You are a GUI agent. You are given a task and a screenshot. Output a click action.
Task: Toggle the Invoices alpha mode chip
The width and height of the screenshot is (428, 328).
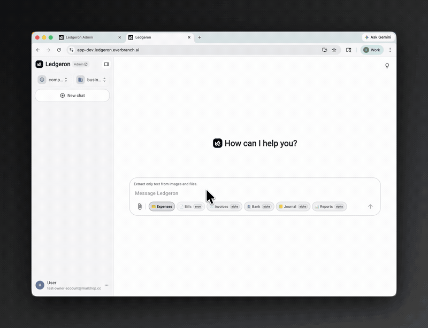tap(225, 207)
